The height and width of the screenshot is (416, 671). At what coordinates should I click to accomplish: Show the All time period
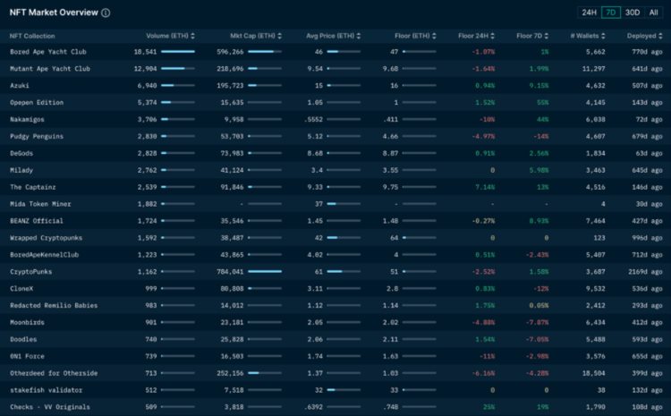pos(654,13)
